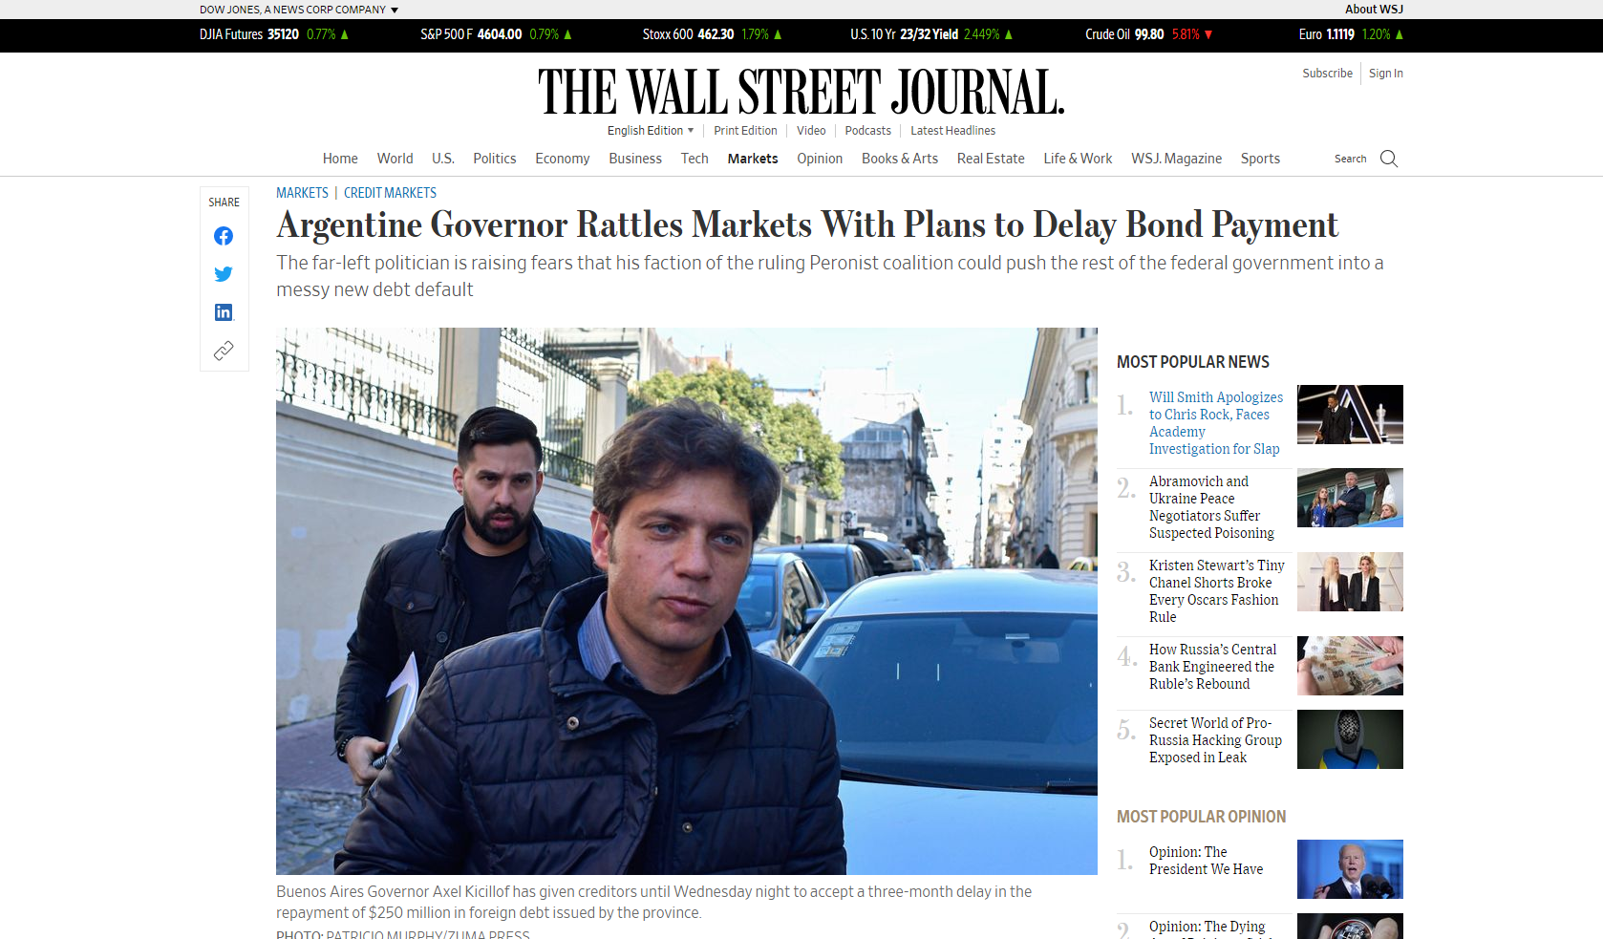Share article on LinkedIn
This screenshot has width=1603, height=939.
click(x=224, y=312)
